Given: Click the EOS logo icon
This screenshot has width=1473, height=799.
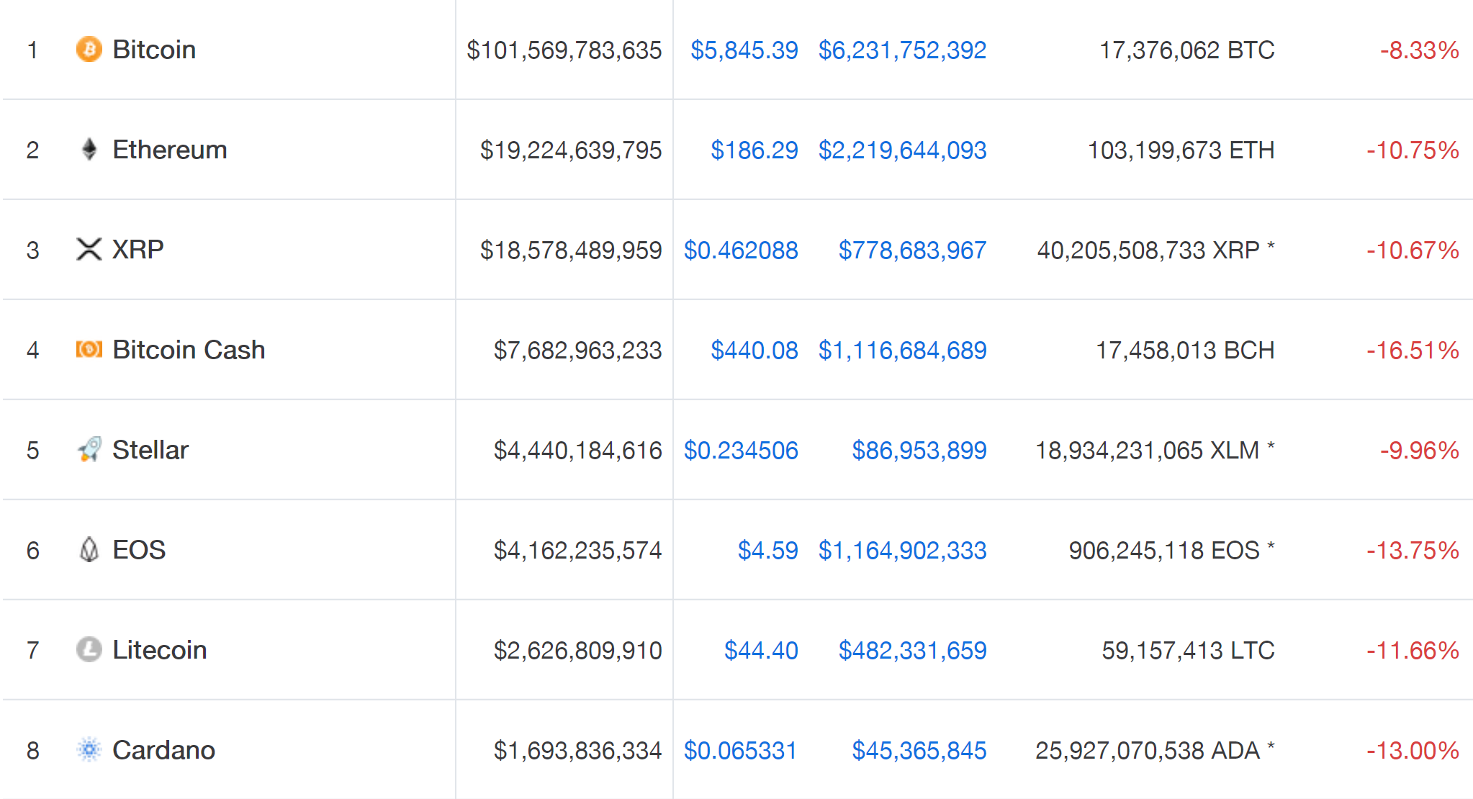Looking at the screenshot, I should 89,549.
